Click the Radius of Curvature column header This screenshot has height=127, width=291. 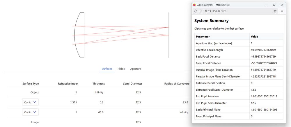[177, 84]
